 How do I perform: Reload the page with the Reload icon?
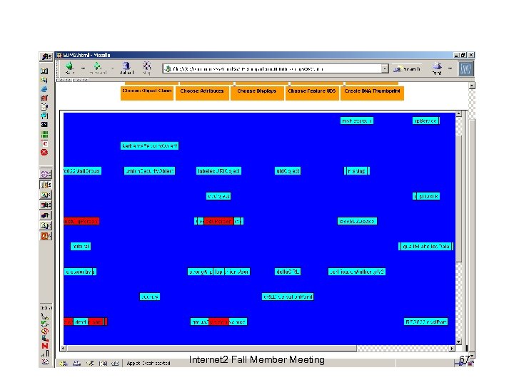click(x=126, y=68)
